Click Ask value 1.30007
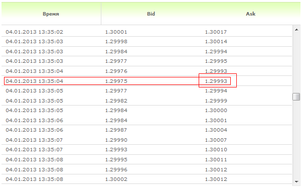Viewport: 302px width, 190px height. [x=216, y=140]
